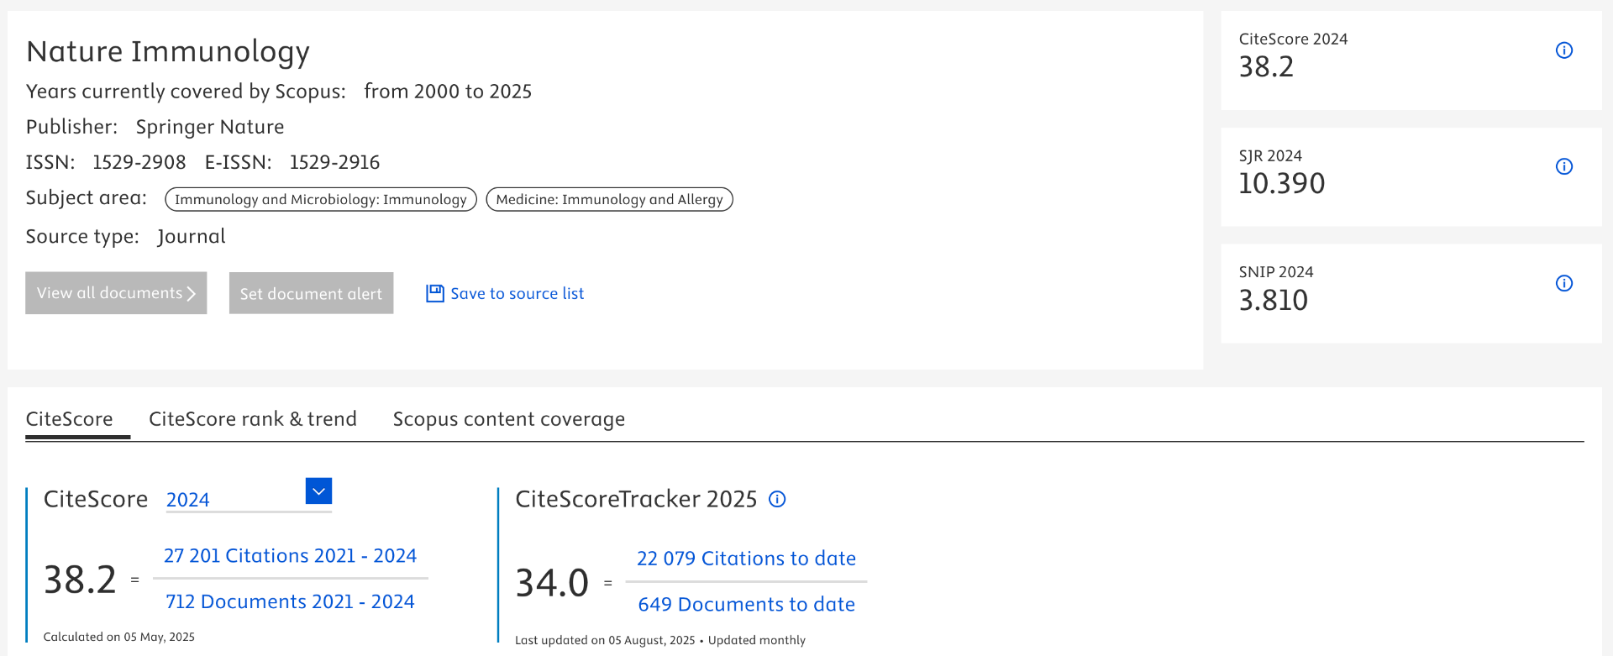Click CiteScoreTracker 2025 info icon

(777, 500)
